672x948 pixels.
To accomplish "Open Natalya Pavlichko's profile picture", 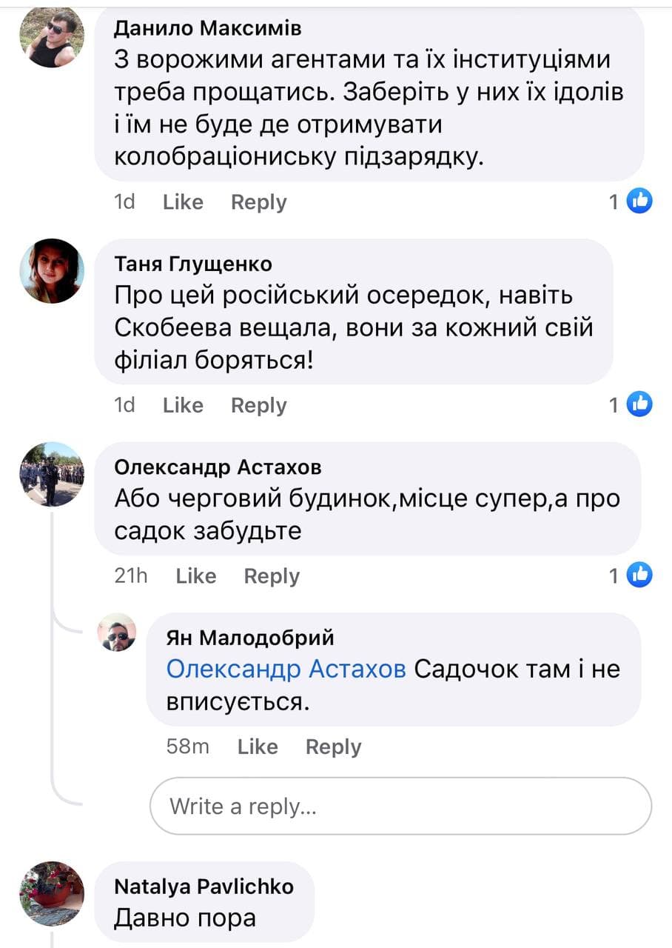I will tap(52, 893).
